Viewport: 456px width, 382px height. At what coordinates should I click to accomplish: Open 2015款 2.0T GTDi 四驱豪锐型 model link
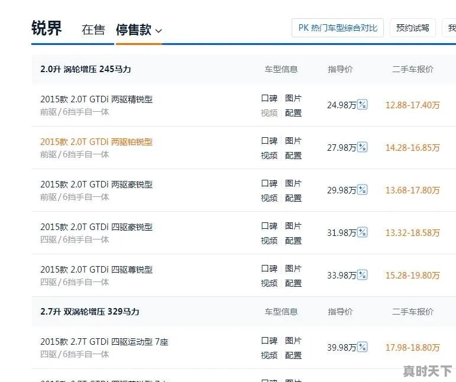96,227
